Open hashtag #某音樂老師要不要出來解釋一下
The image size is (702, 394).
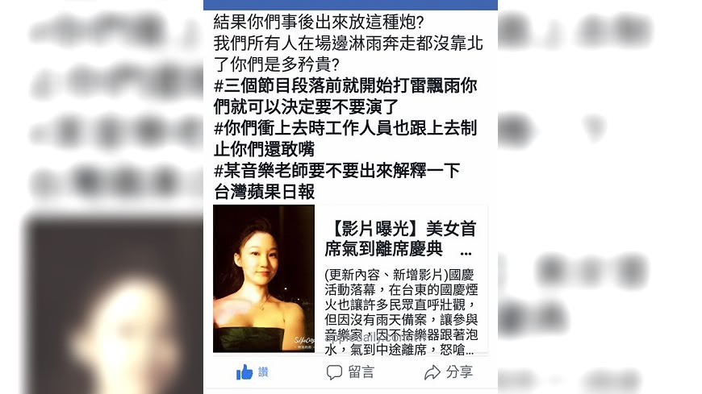(336, 170)
